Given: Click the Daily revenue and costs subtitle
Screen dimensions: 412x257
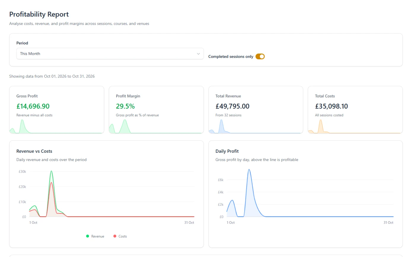Looking at the screenshot, I should 52,160.
